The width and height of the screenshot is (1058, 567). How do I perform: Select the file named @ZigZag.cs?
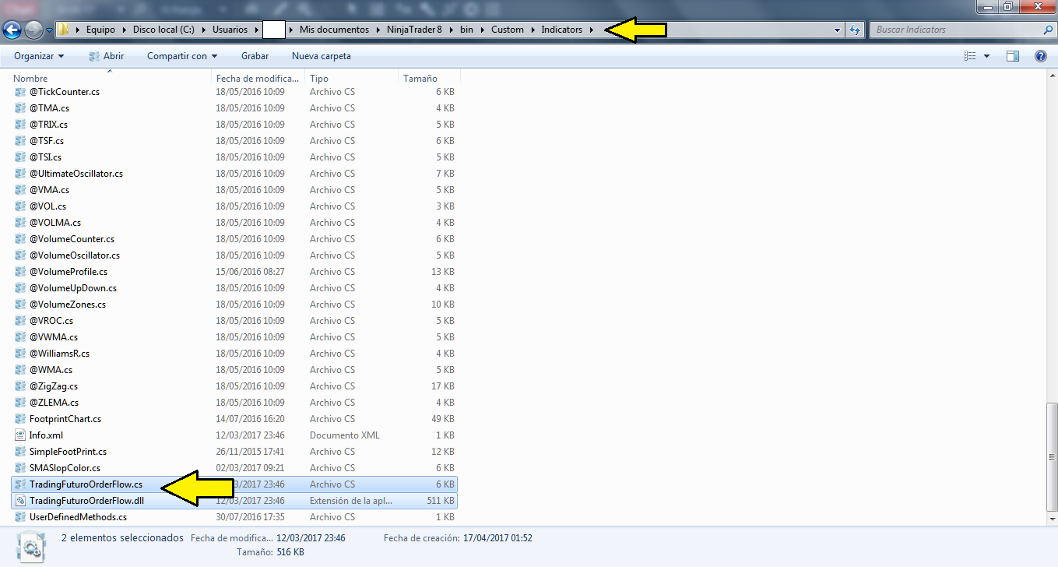point(54,386)
